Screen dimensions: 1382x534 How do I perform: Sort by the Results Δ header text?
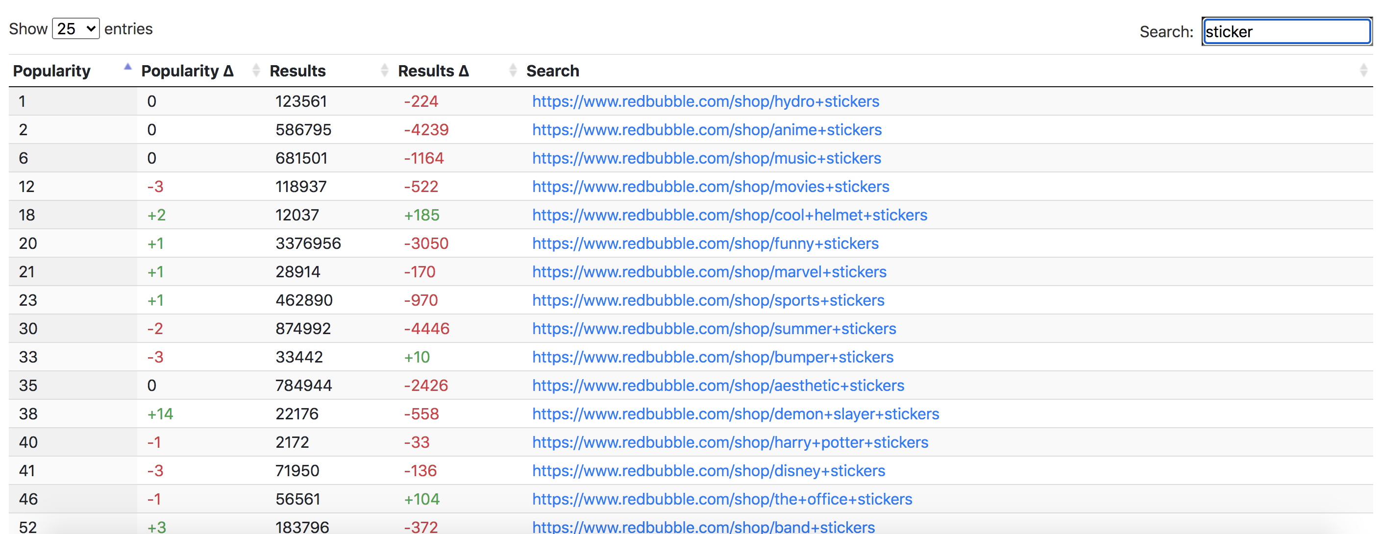coord(433,71)
